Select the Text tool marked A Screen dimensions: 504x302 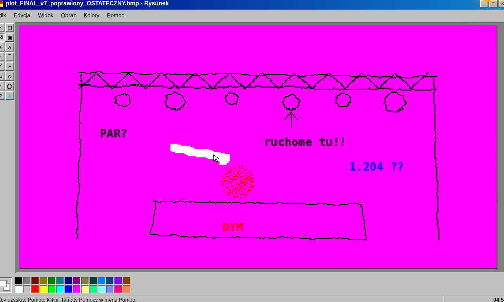click(10, 47)
